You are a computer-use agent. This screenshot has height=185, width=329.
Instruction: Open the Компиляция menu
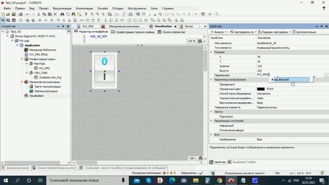click(x=84, y=8)
